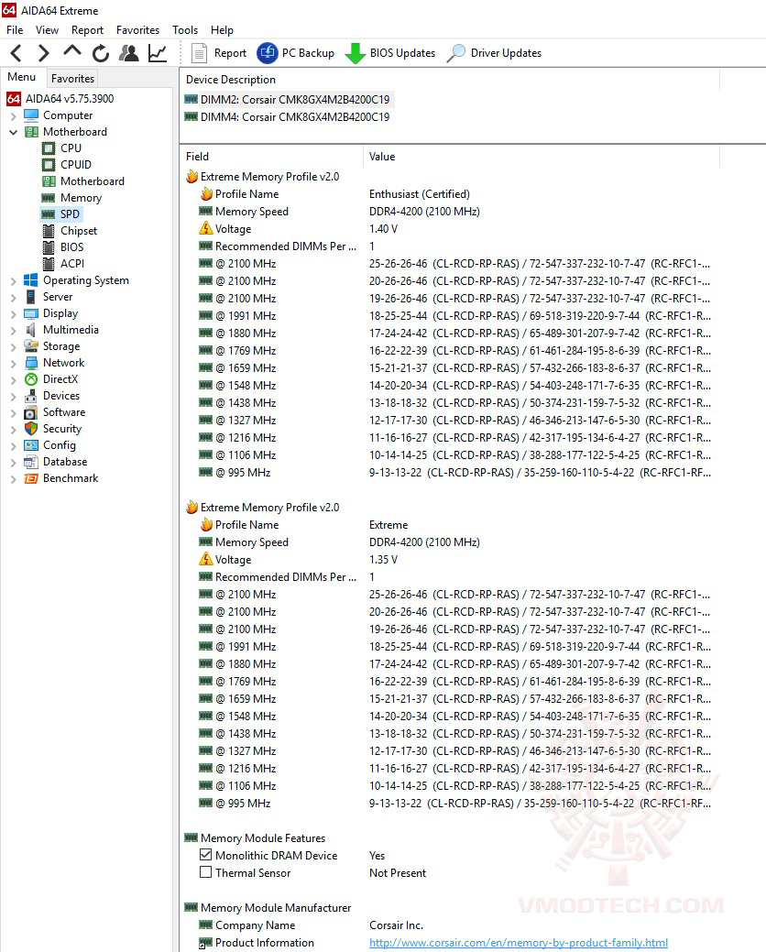The image size is (766, 952).
Task: Select the Extreme profile name value
Action: pos(388,525)
